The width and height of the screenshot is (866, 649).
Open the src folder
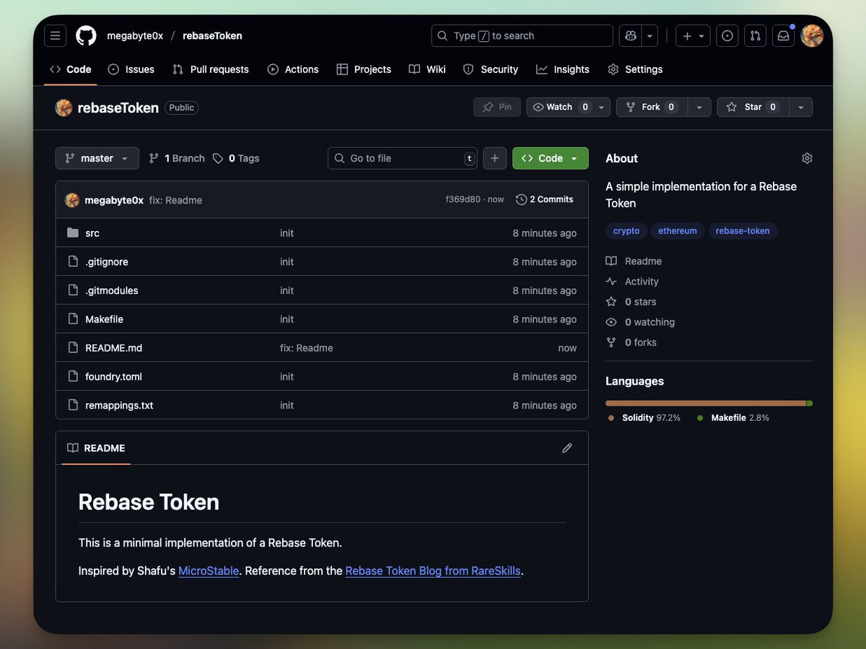(92, 233)
